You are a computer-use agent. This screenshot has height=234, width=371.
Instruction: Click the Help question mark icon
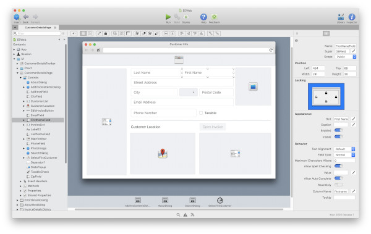tap(203, 17)
